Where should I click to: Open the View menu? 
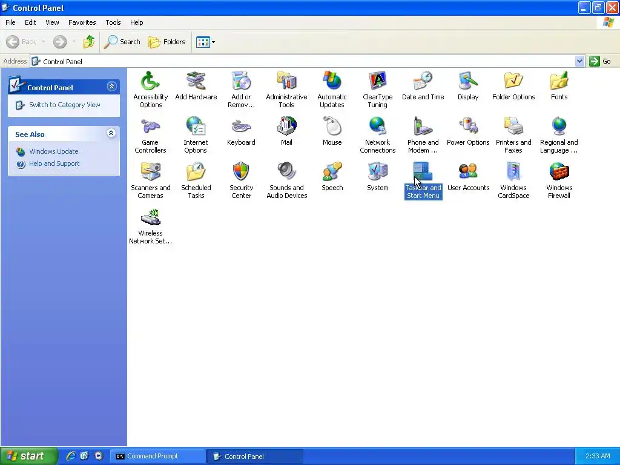[52, 22]
